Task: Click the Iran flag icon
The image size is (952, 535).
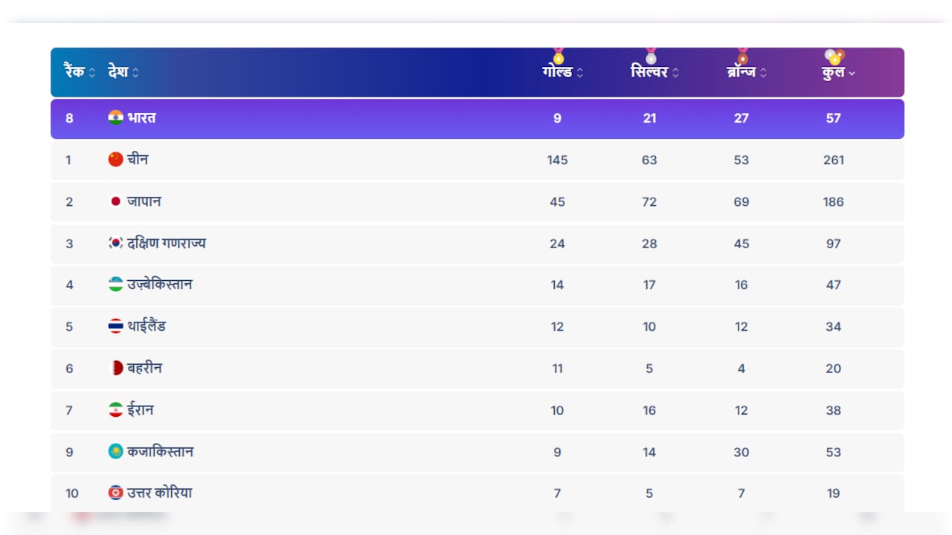Action: pos(115,409)
